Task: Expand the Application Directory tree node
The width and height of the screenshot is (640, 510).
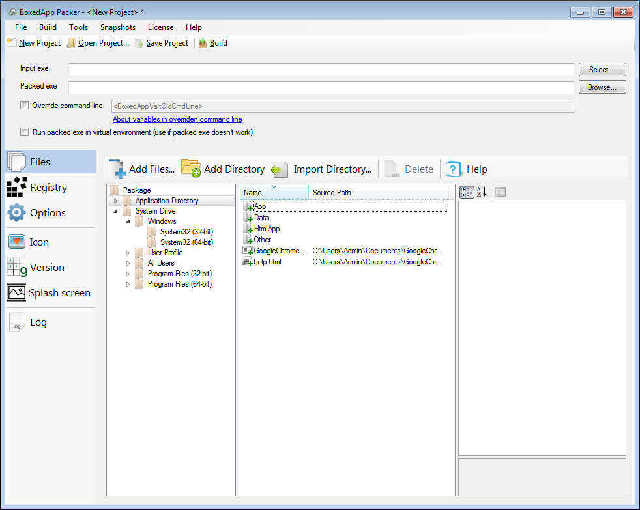Action: pos(116,201)
